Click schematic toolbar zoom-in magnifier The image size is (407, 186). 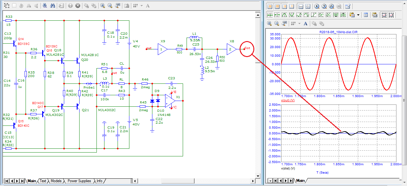103,6
